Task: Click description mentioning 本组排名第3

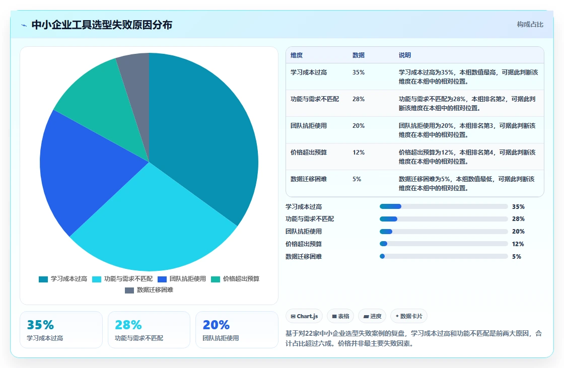Action: (x=467, y=130)
